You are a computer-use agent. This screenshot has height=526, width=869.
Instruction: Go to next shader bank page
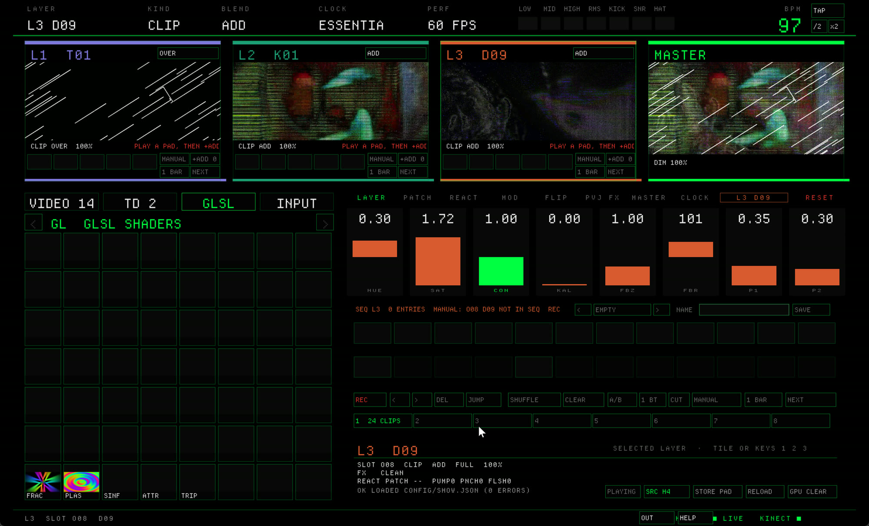coord(325,223)
